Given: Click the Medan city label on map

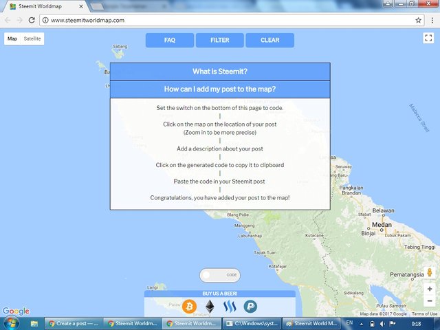Looking at the screenshot, I should pos(382,225).
